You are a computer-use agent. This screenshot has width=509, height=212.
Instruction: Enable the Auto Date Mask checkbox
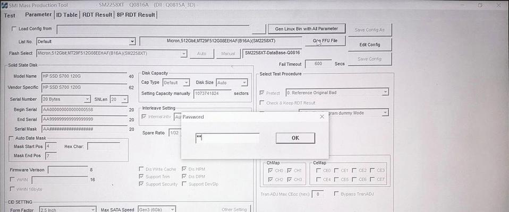point(11,138)
